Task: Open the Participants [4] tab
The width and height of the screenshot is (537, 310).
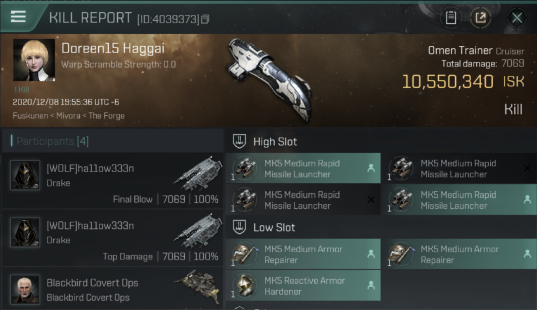Action: click(52, 141)
